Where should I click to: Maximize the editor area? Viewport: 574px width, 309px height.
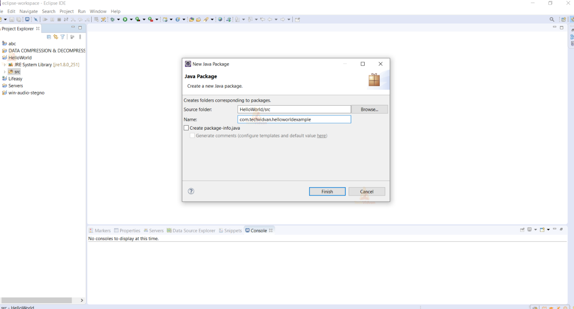pos(562,27)
